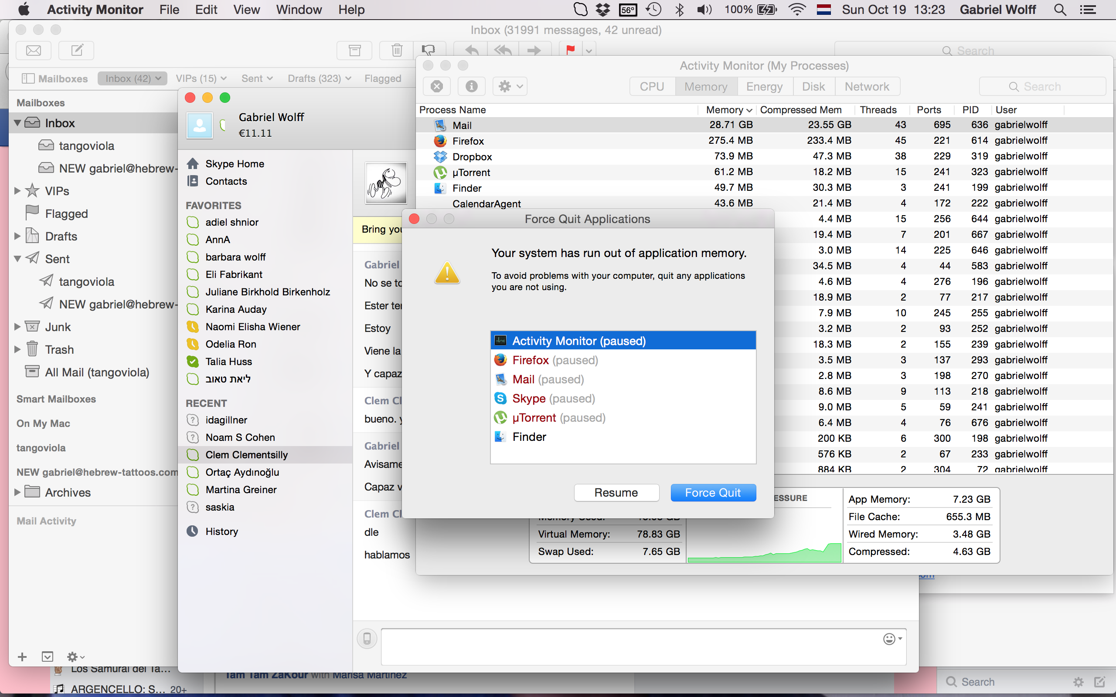Click the Flagged favorites bar item in Mail
The height and width of the screenshot is (697, 1116).
pyautogui.click(x=383, y=78)
